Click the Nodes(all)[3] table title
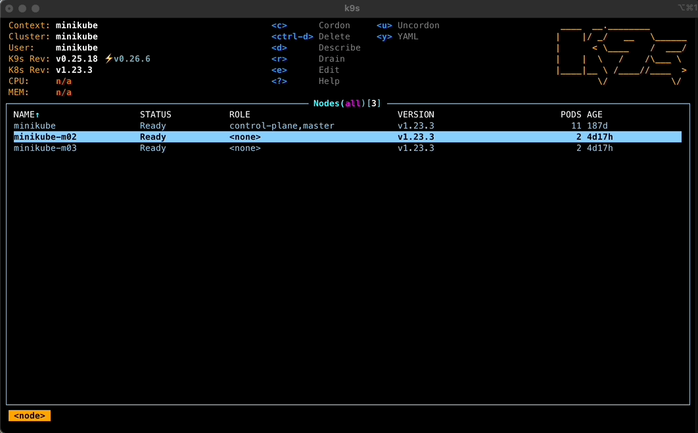The height and width of the screenshot is (433, 698). (x=347, y=103)
